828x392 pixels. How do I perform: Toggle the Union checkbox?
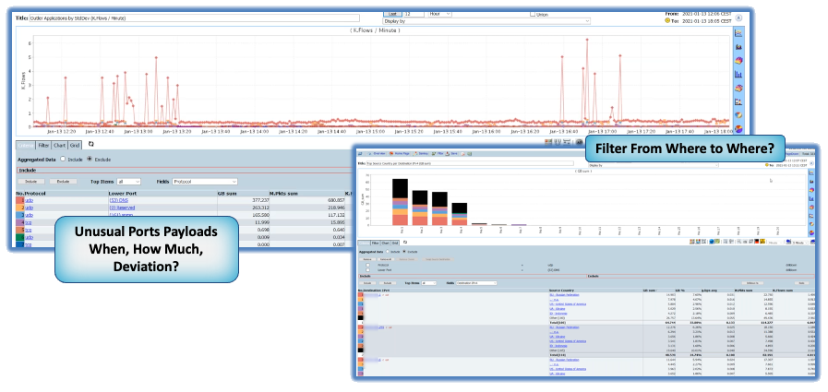pyautogui.click(x=533, y=14)
